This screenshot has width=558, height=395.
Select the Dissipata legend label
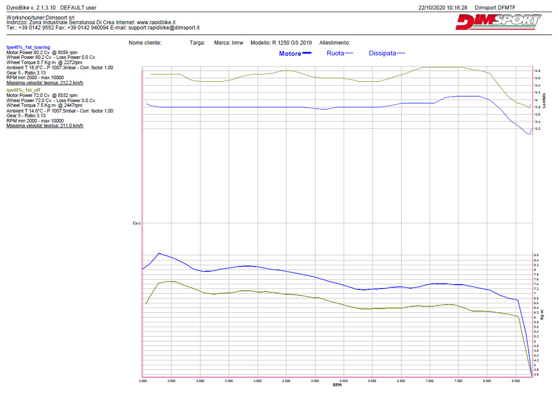382,54
